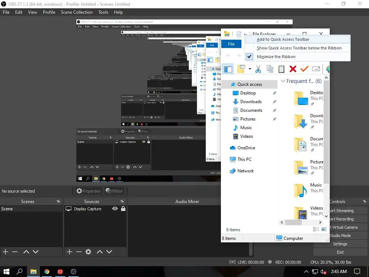Click the Copy icon in Explorer toolbar
369x277 pixels.
click(270, 69)
